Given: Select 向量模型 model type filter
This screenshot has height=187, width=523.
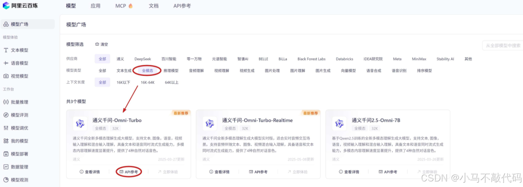Looking at the screenshot, I should pyautogui.click(x=348, y=70).
